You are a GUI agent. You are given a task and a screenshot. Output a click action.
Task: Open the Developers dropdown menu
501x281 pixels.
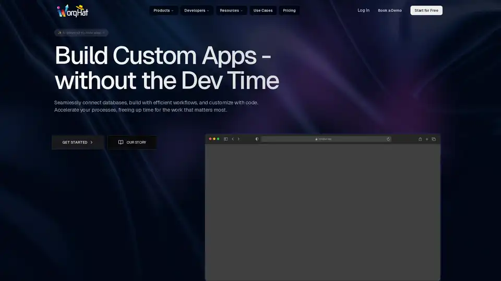196,10
